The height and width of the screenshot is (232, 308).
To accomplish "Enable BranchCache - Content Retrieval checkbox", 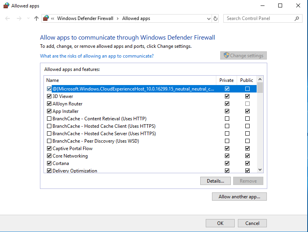I will [x=49, y=119].
